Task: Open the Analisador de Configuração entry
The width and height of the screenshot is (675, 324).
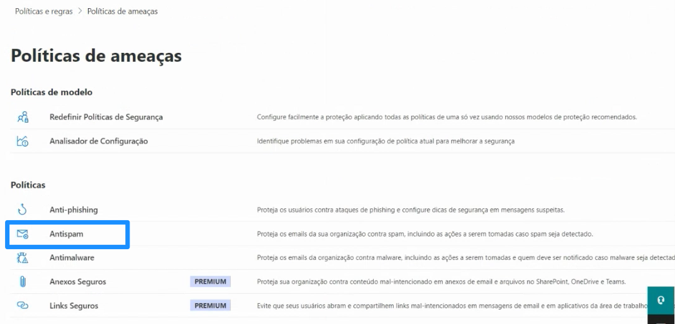Action: coord(99,141)
